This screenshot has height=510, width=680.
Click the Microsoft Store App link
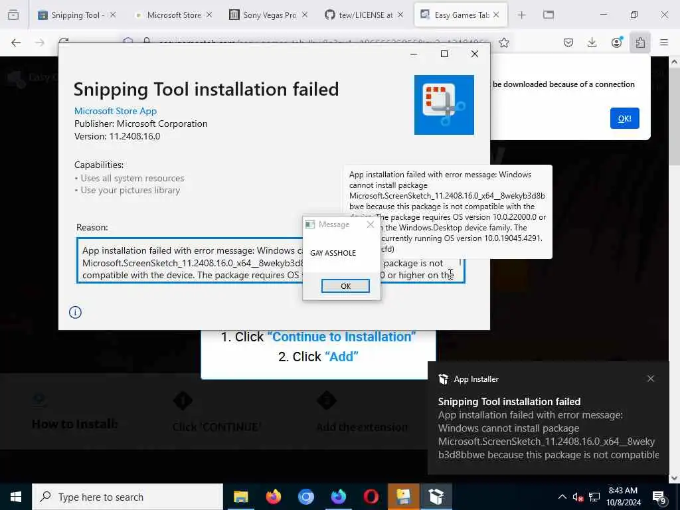[116, 111]
